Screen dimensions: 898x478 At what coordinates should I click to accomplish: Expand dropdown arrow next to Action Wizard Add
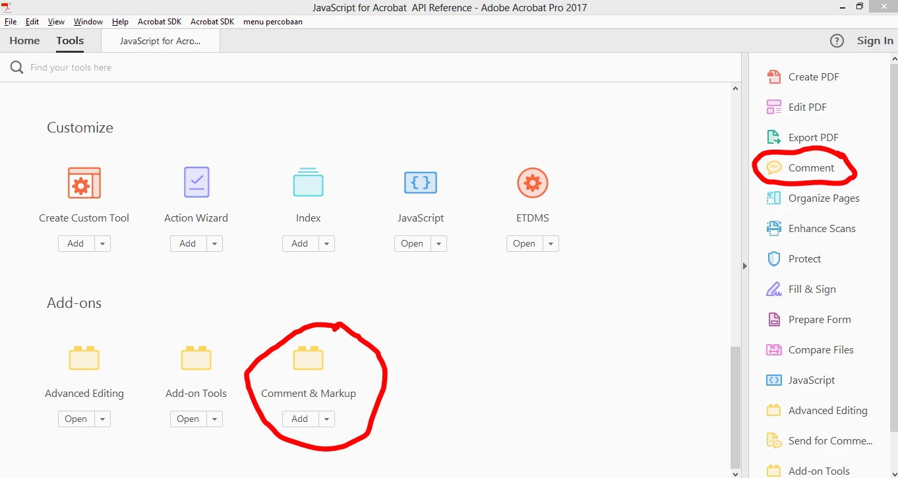click(x=214, y=243)
